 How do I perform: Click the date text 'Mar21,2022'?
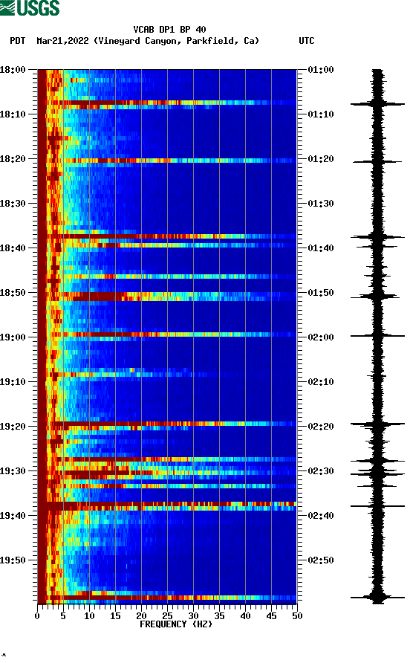pyautogui.click(x=62, y=41)
